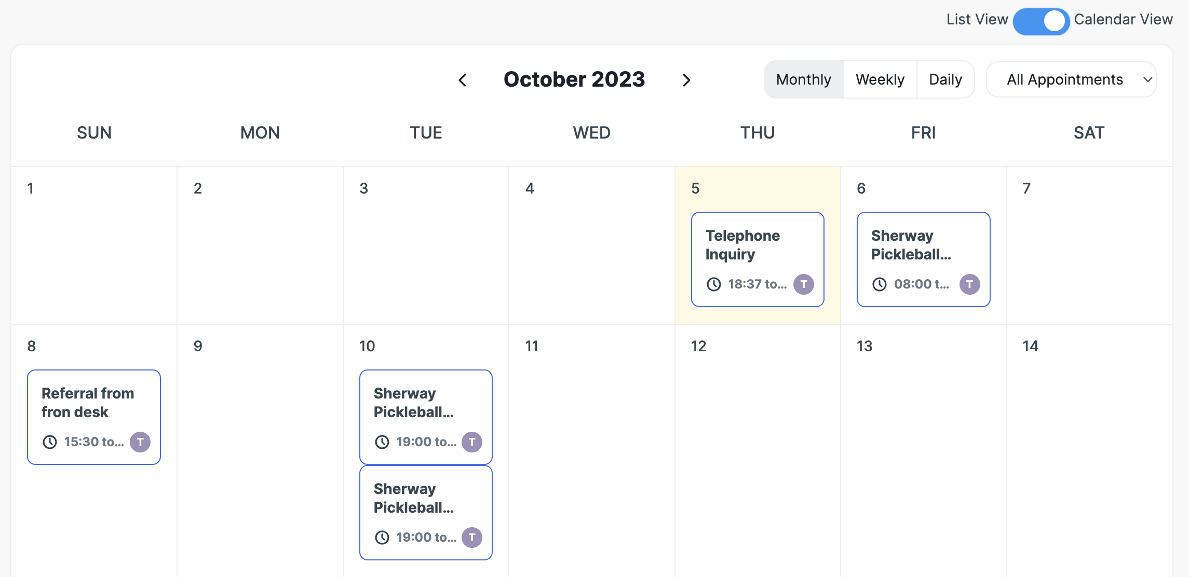This screenshot has width=1189, height=577.
Task: Click clock icon on Referral from fron desk
Action: [x=50, y=442]
